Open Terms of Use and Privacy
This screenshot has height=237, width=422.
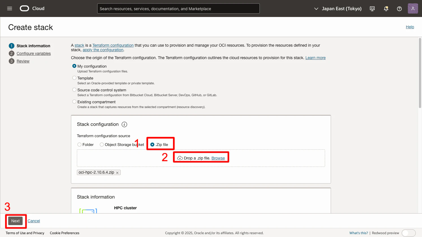(x=25, y=233)
